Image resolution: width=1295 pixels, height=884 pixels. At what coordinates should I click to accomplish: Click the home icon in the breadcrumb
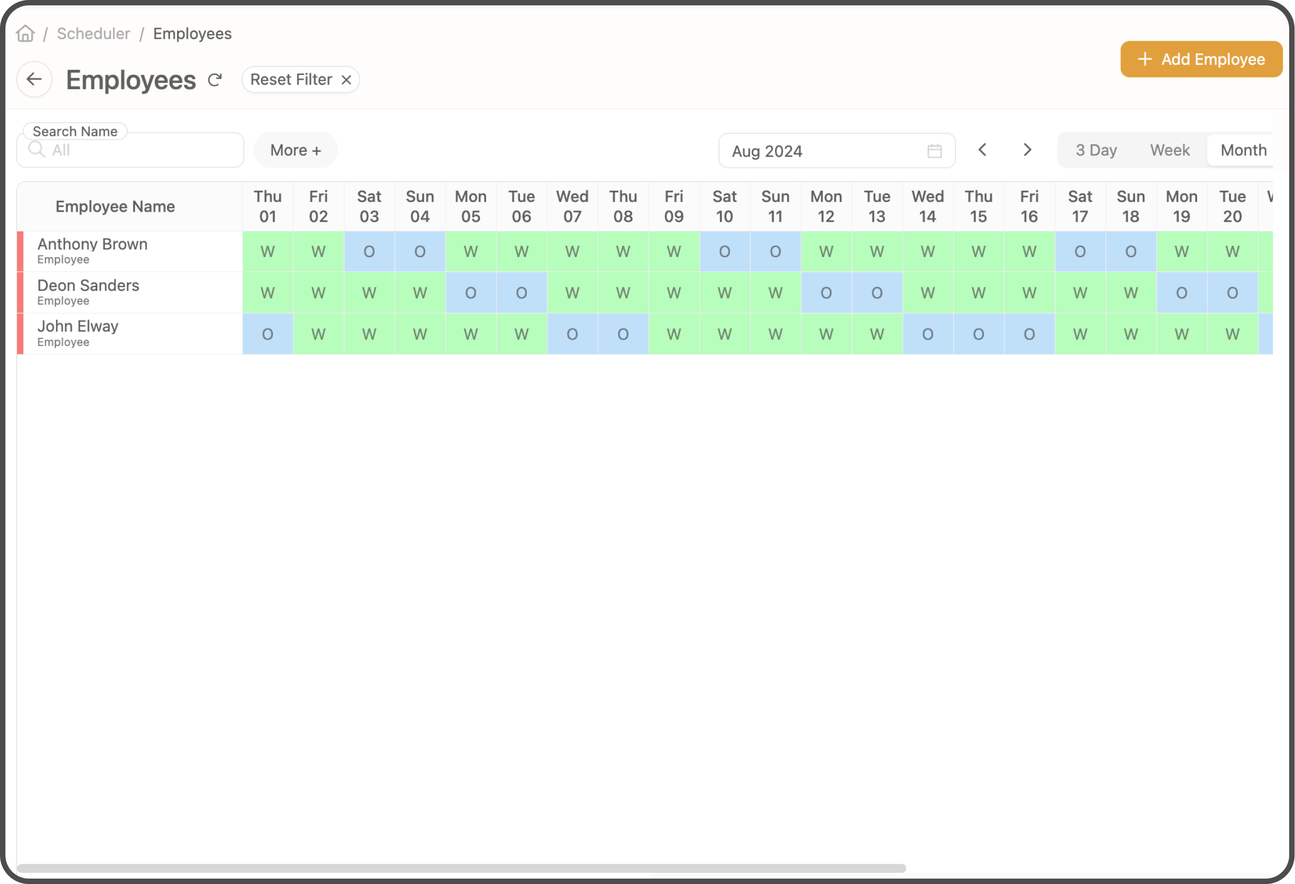[25, 33]
